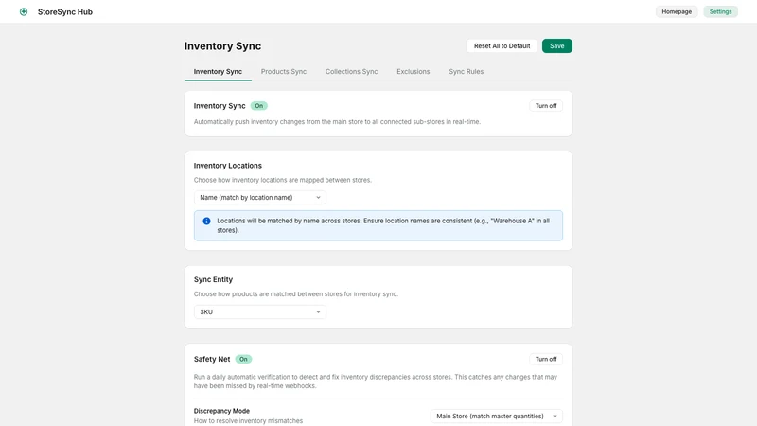Switch to the Inventory Sync tab
757x426 pixels.
[218, 72]
